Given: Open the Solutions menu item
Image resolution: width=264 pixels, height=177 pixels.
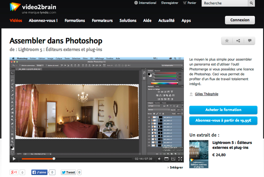Looking at the screenshot, I should point(128,21).
